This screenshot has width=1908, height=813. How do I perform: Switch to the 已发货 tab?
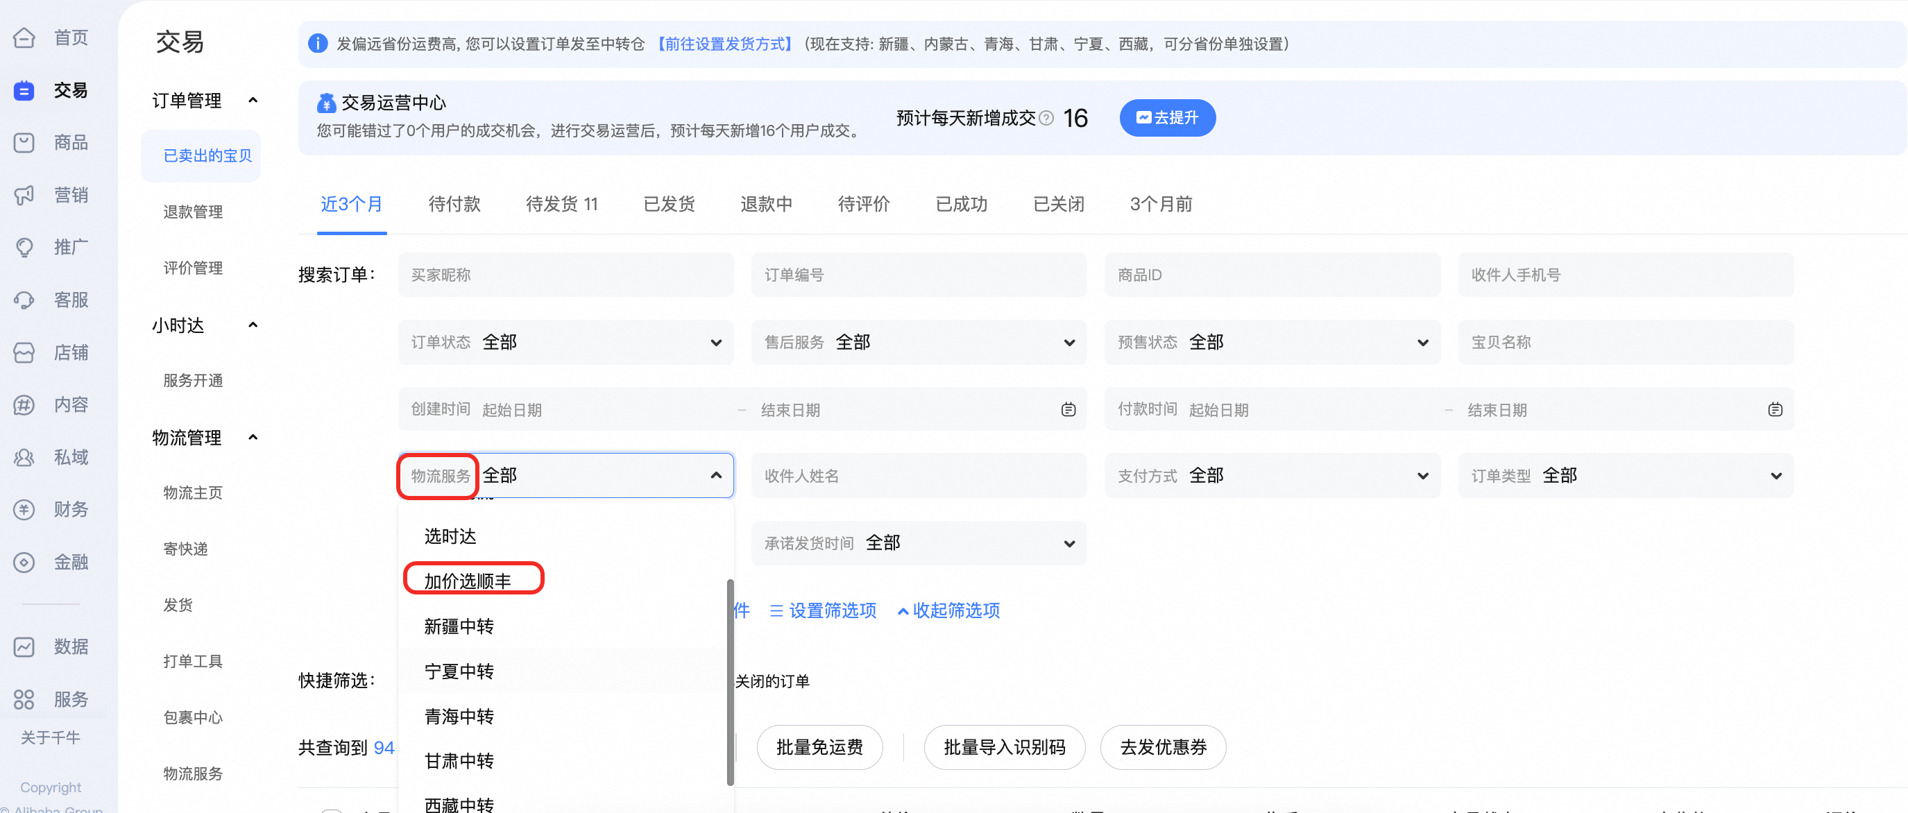[669, 205]
